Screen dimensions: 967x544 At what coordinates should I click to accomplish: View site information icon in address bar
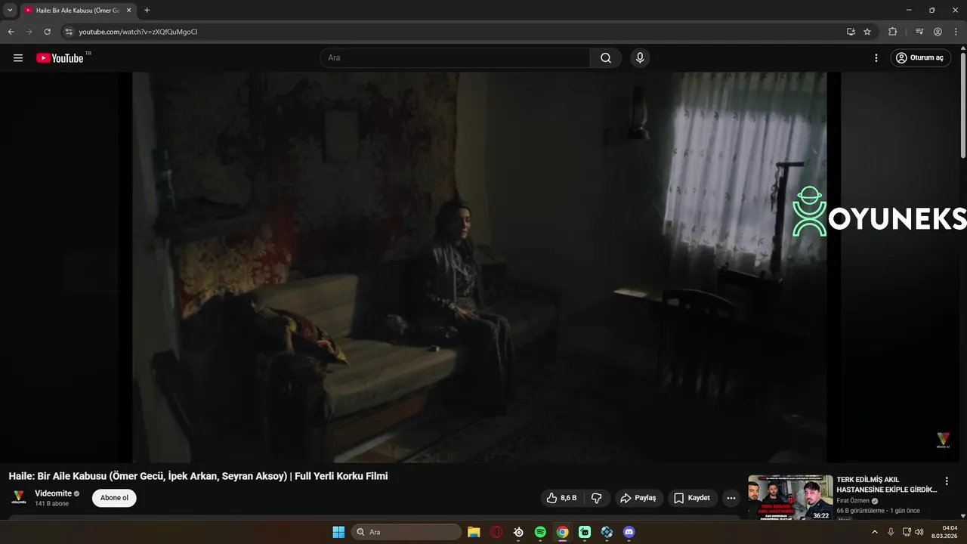coord(68,32)
